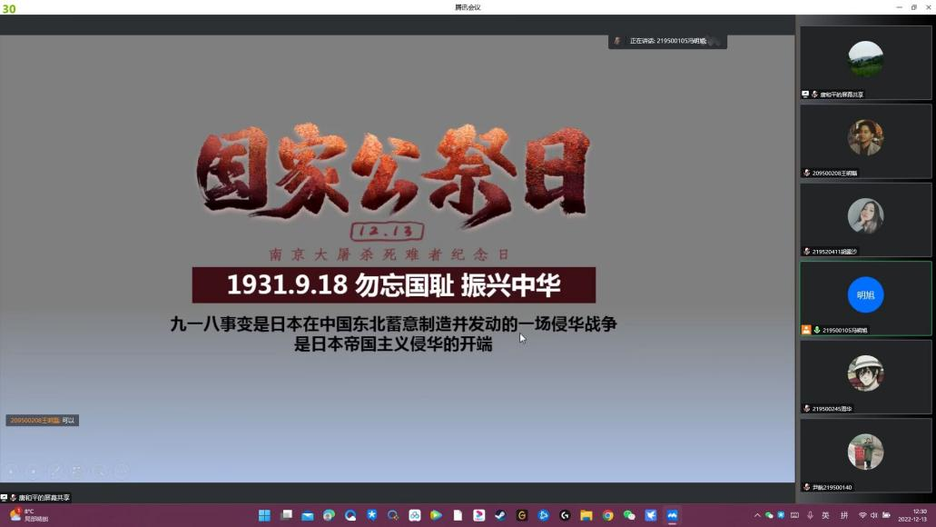The width and height of the screenshot is (936, 527).
Task: Click the Tencent Meeting taskbar icon
Action: [x=672, y=515]
